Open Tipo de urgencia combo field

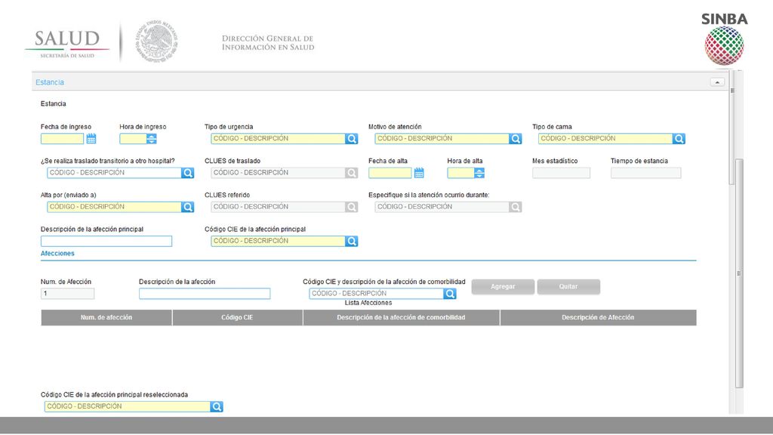click(x=278, y=139)
